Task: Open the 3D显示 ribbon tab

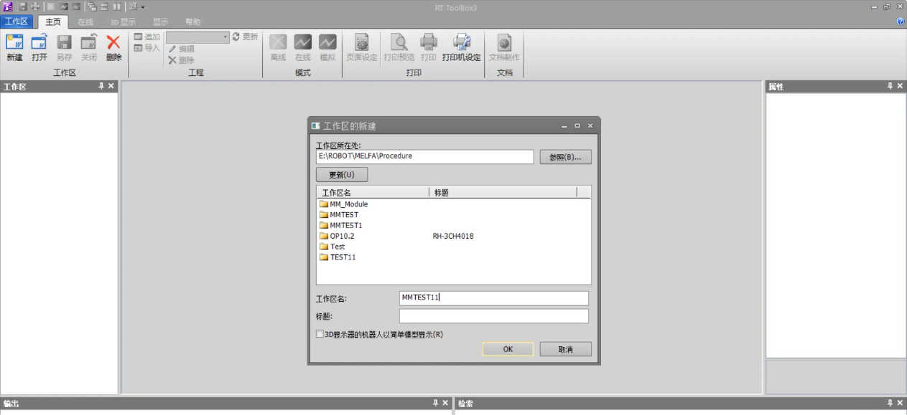Action: (x=123, y=22)
